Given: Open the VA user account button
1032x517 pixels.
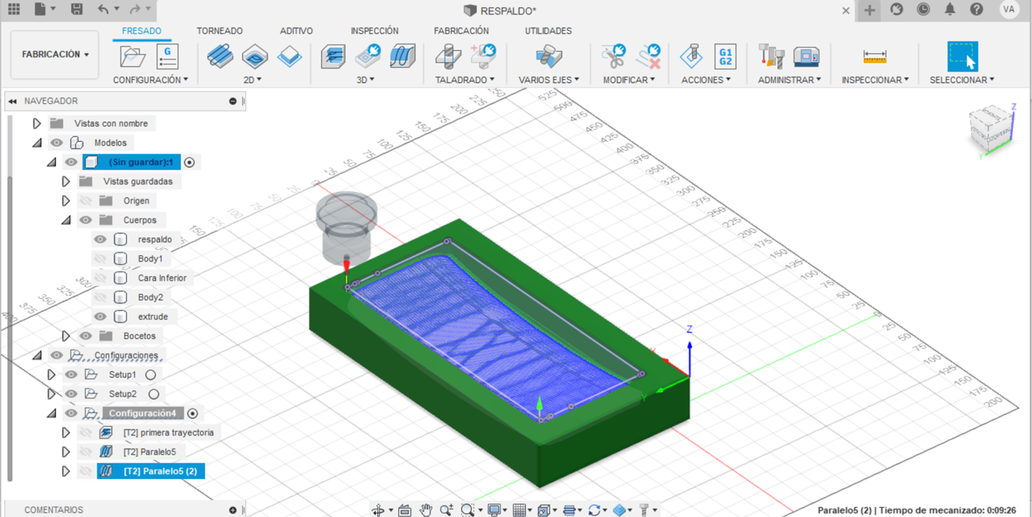Looking at the screenshot, I should [1008, 10].
